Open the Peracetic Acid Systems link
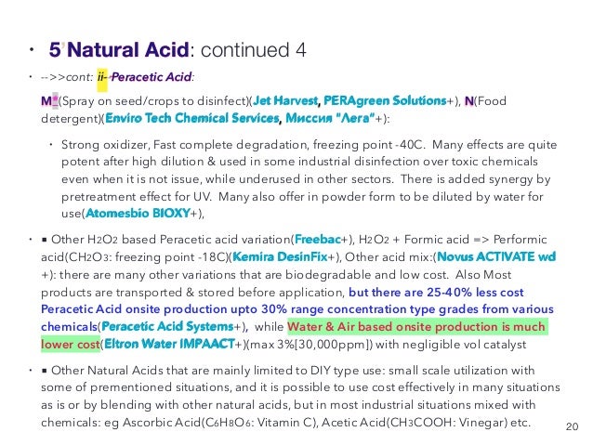This screenshot has width=593, height=445. pos(167,326)
